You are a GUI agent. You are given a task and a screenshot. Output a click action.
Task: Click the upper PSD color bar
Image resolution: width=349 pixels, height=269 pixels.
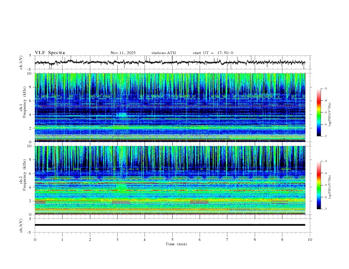tap(319, 113)
